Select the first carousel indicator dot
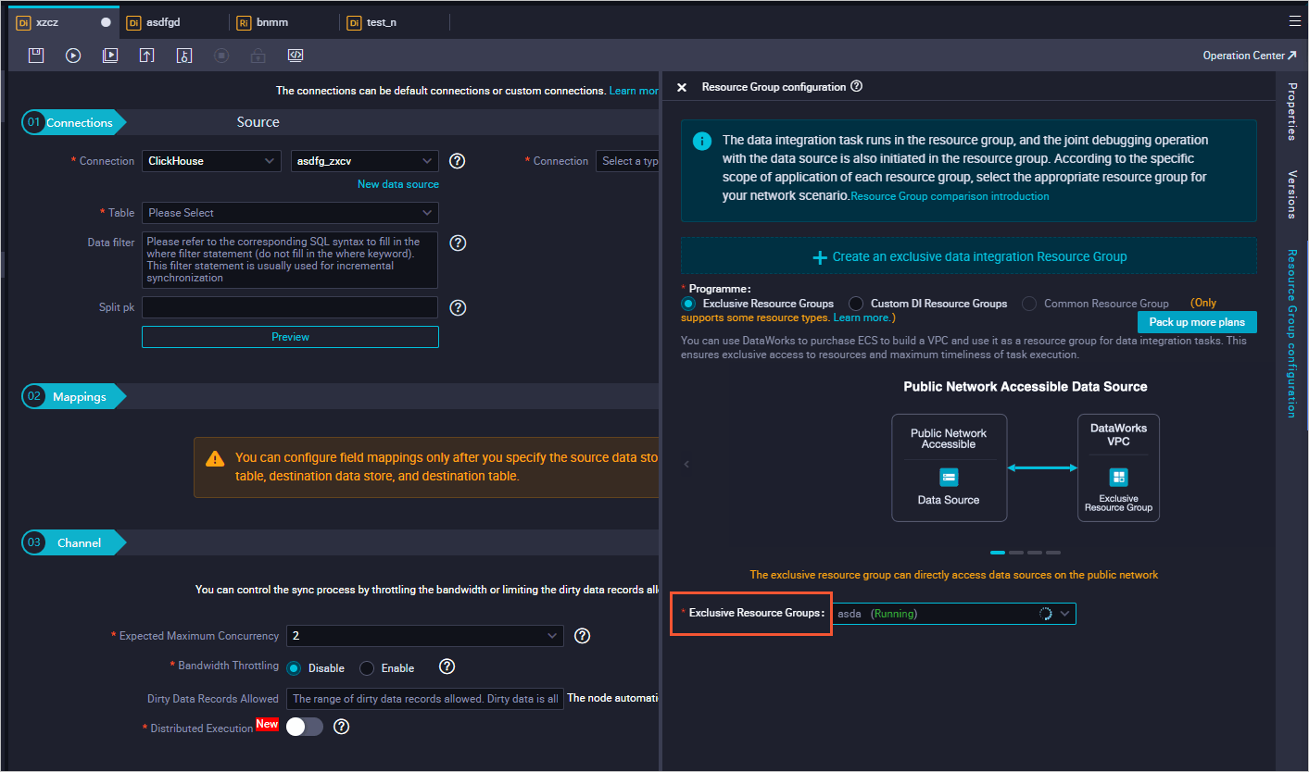This screenshot has width=1309, height=772. pos(998,553)
